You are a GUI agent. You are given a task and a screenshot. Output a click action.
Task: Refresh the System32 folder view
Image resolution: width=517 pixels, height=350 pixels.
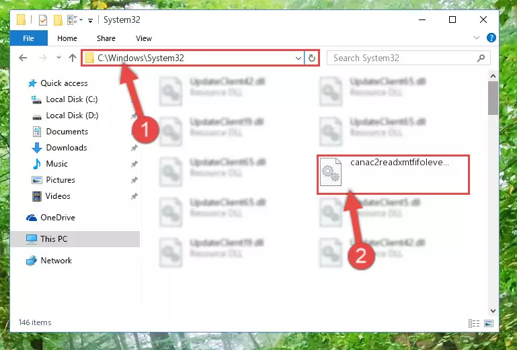point(311,58)
